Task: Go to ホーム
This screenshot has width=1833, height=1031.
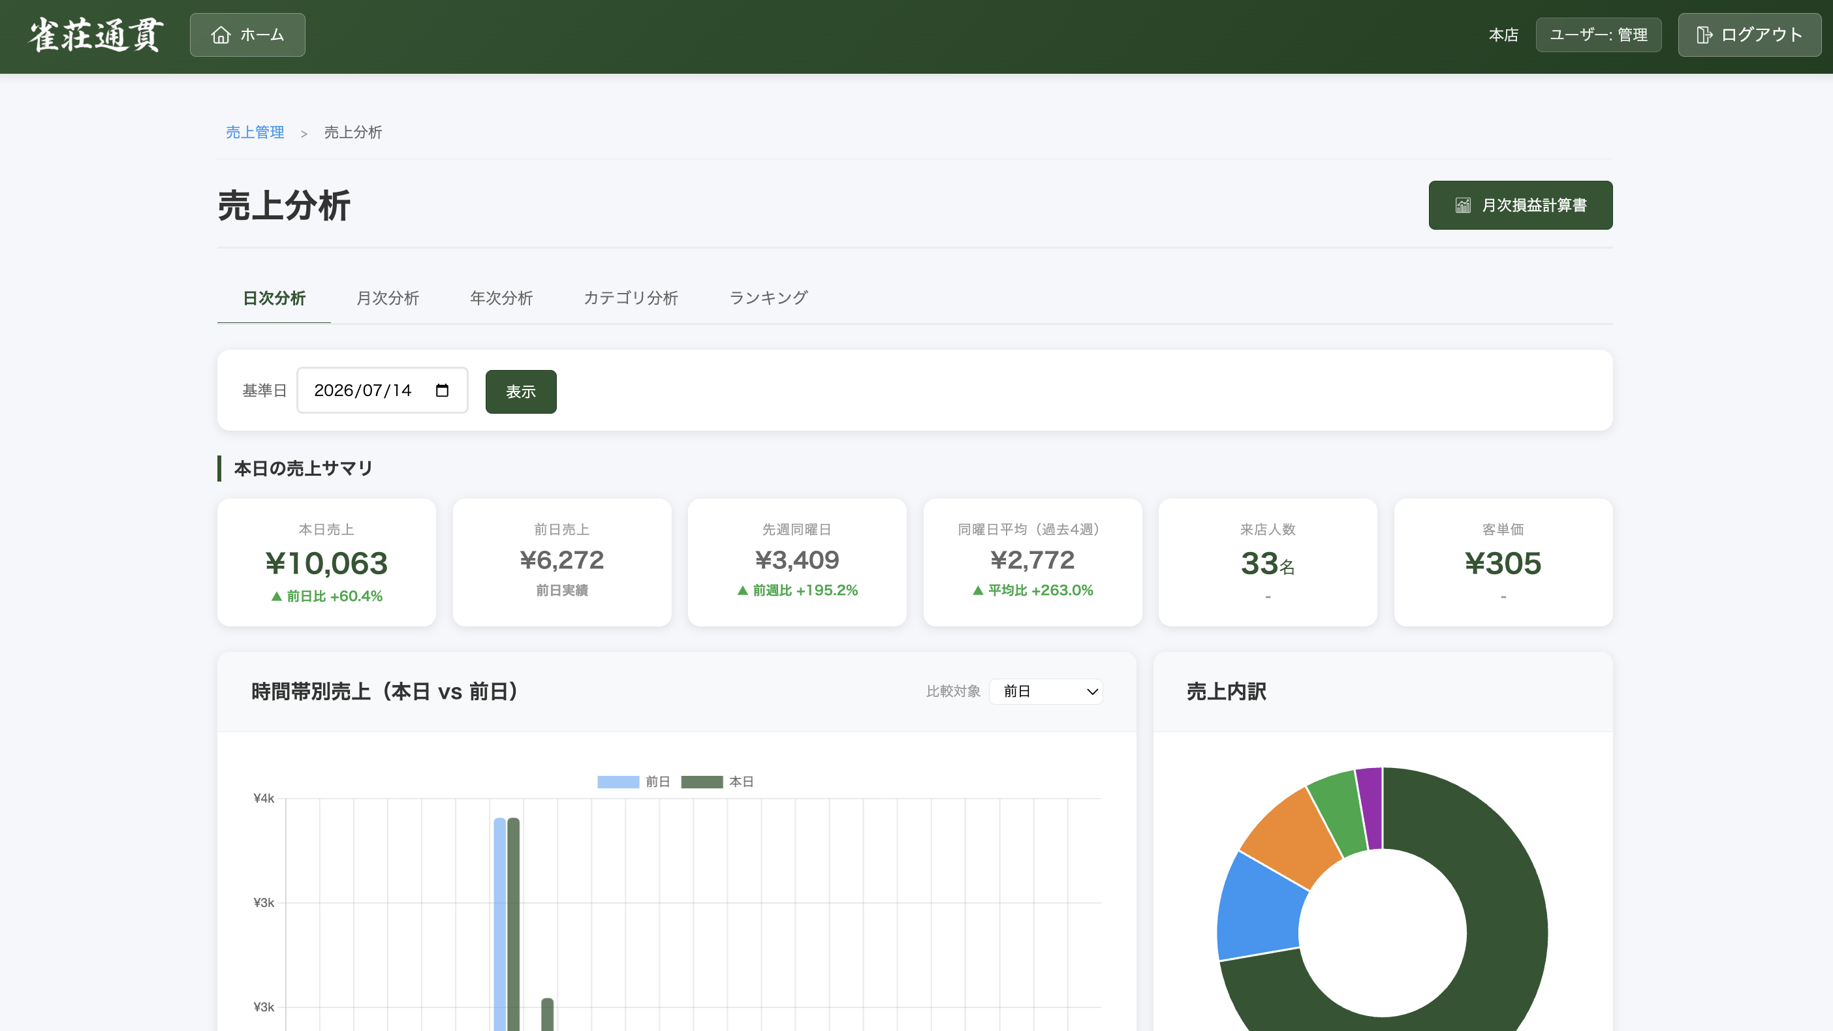Action: pyautogui.click(x=247, y=35)
